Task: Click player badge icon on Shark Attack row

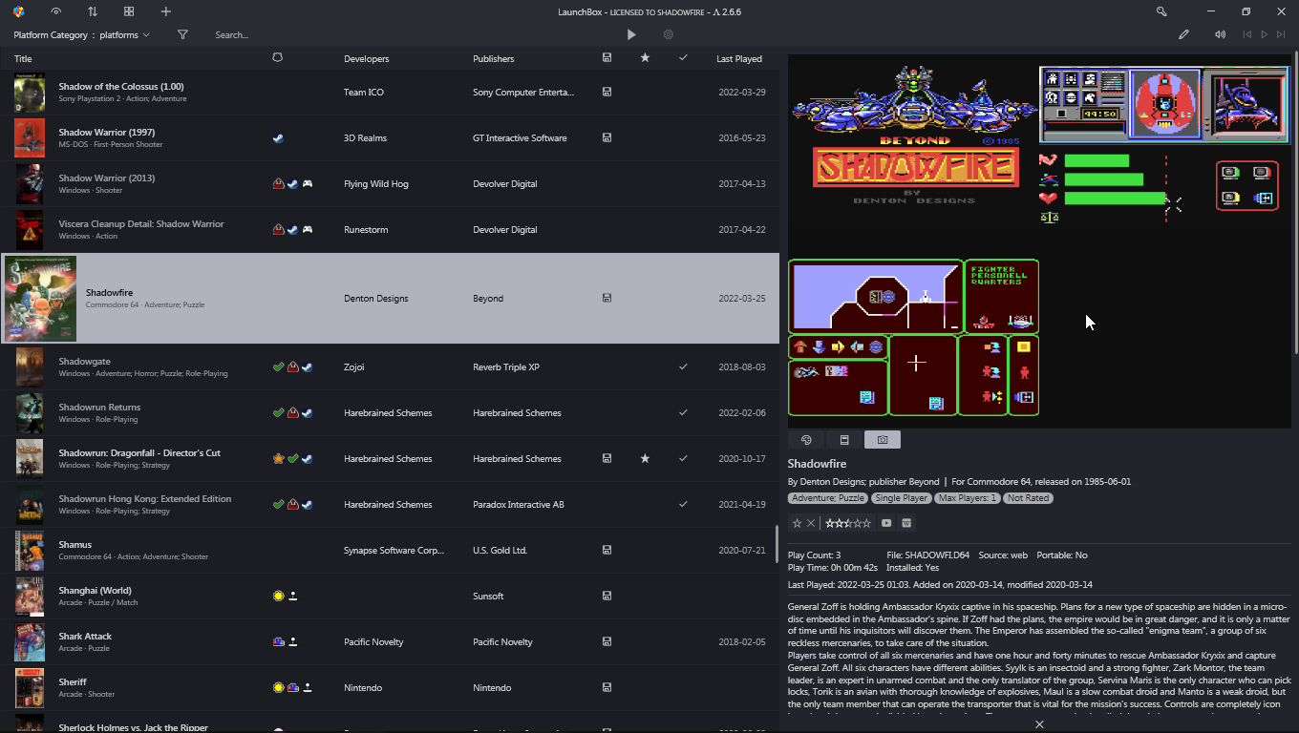Action: [x=293, y=642]
